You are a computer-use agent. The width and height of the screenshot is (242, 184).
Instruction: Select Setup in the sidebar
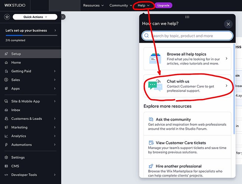[31, 54]
